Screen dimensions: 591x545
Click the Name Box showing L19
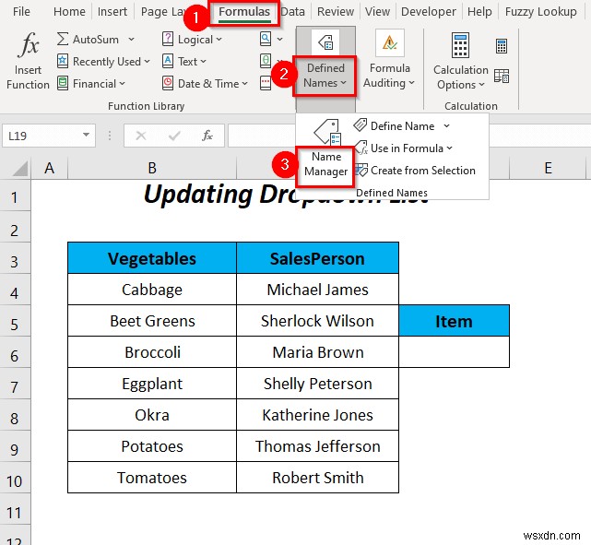click(x=49, y=136)
